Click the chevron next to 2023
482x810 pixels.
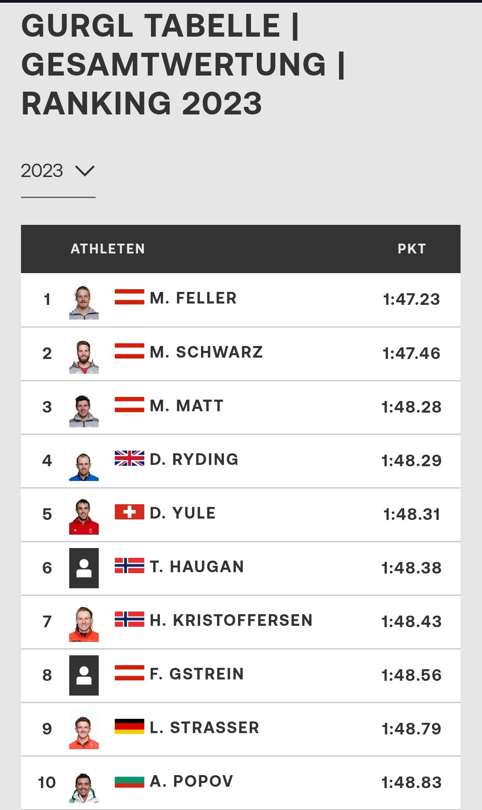tap(85, 171)
